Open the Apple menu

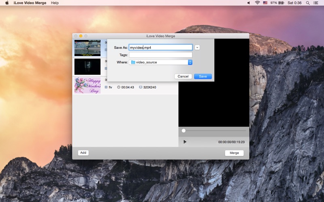click(7, 3)
